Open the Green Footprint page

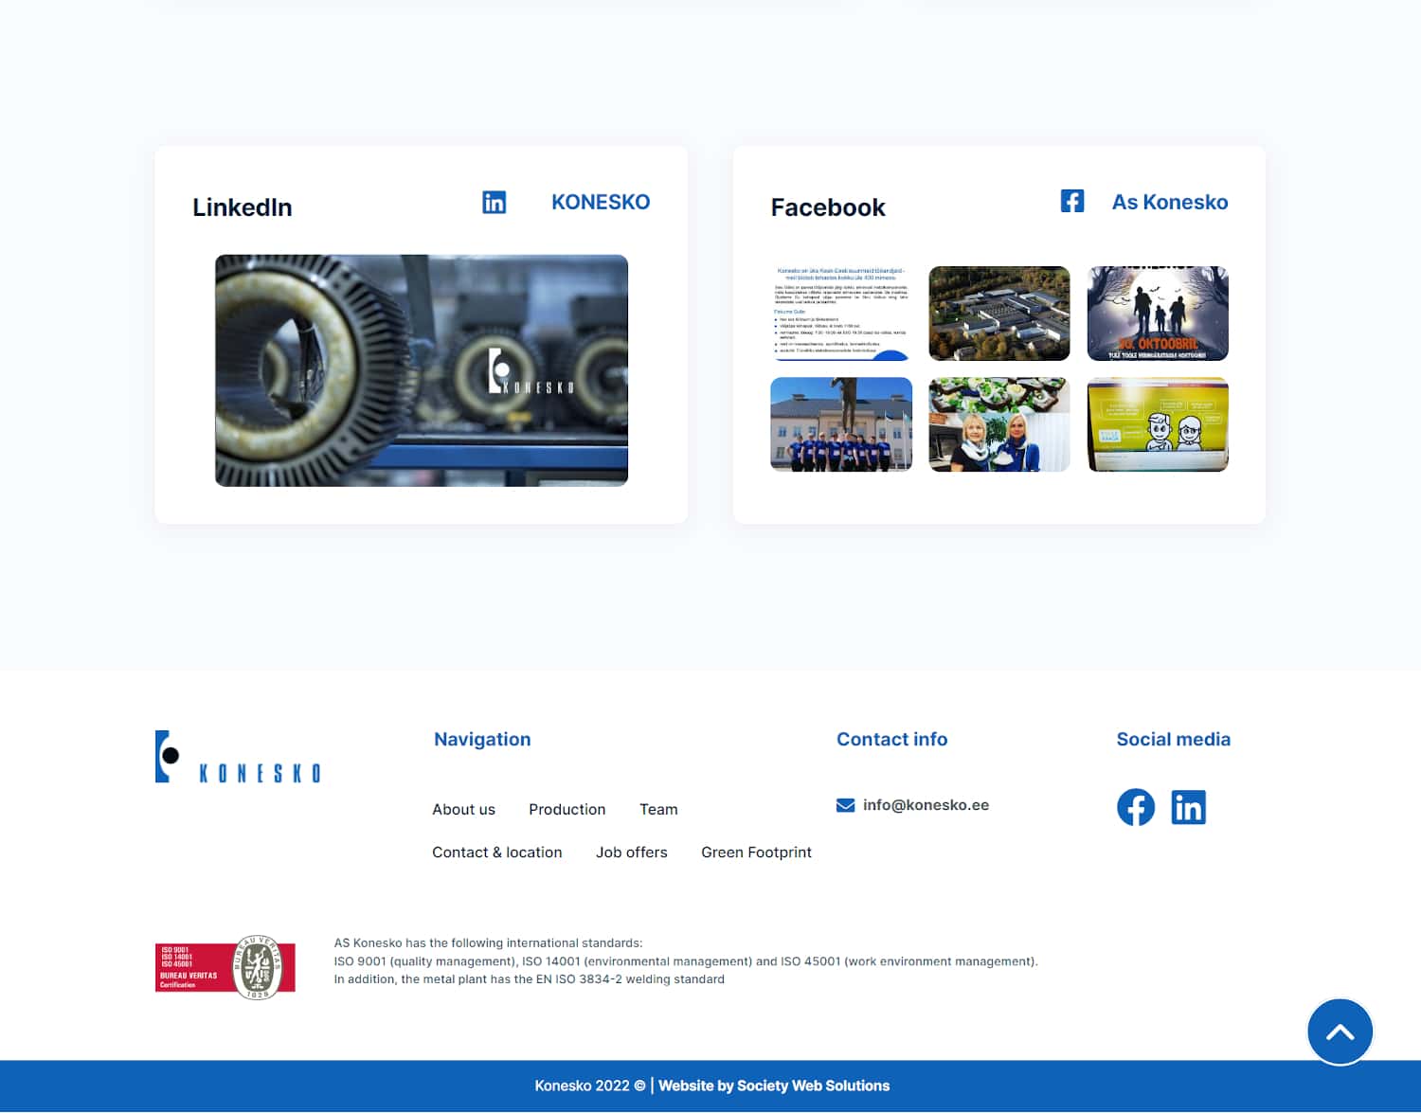click(756, 853)
